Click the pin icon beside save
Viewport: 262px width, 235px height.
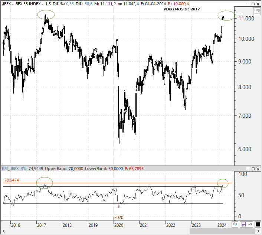(250, 225)
